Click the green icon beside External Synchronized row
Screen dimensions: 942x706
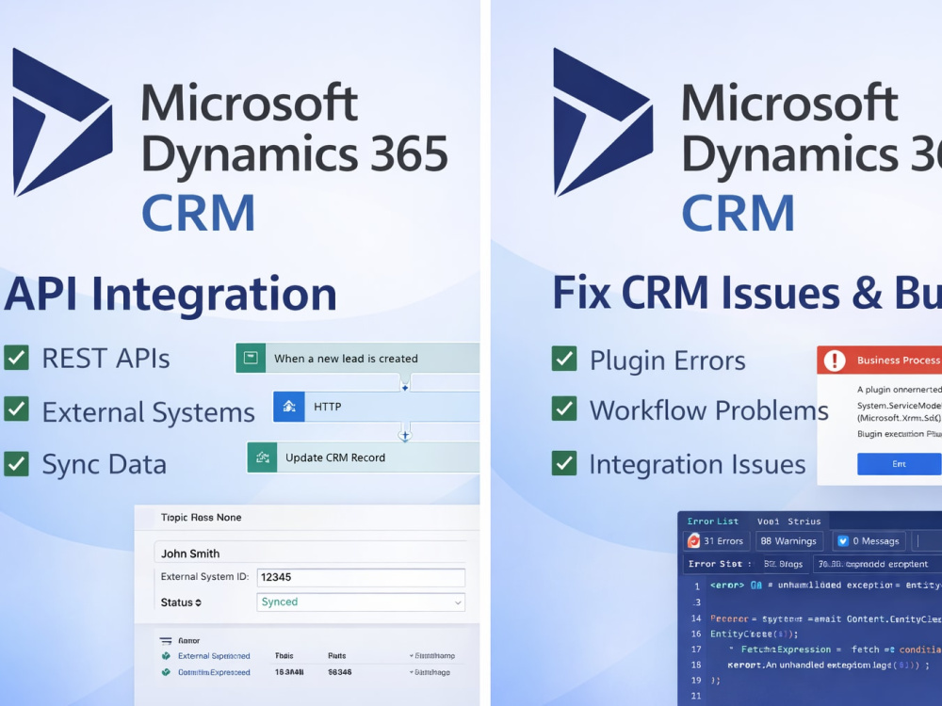coord(166,656)
